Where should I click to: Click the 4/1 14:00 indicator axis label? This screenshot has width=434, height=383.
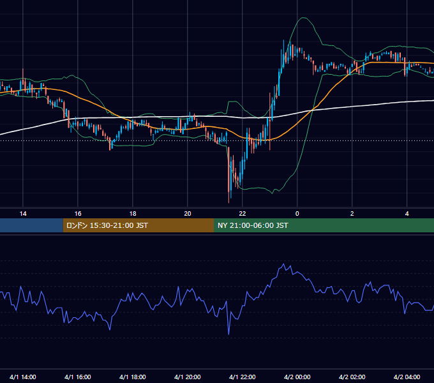[23, 377]
